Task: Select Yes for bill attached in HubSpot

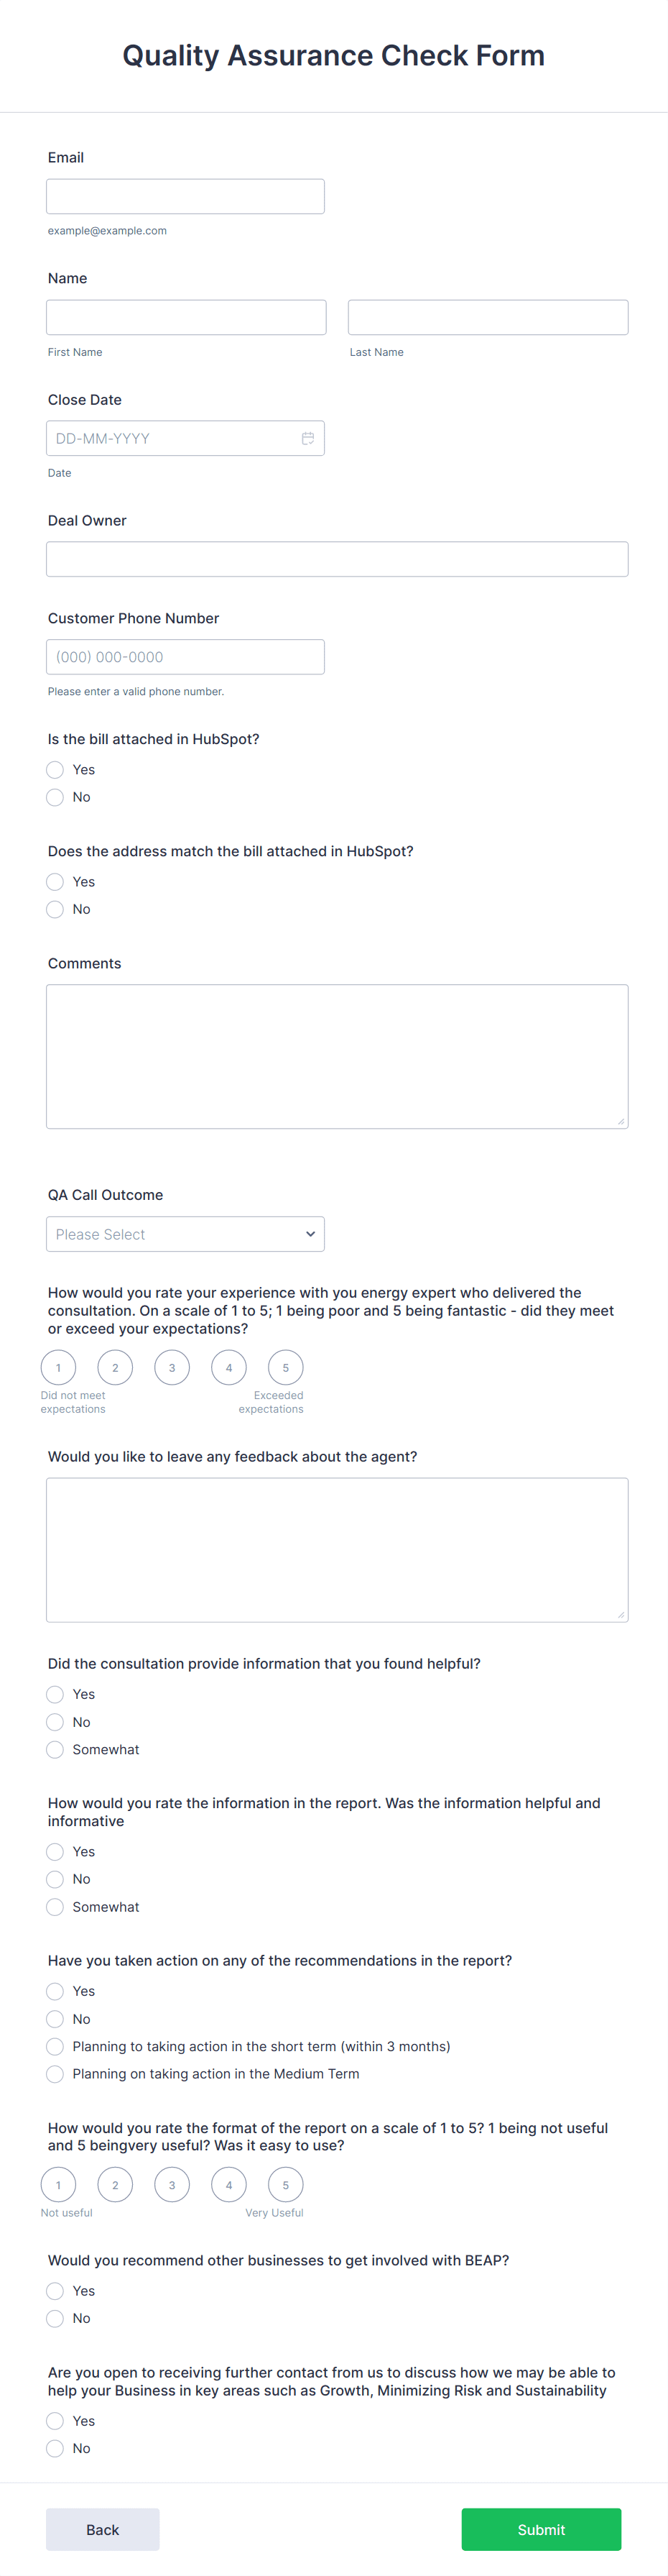Action: 55,769
